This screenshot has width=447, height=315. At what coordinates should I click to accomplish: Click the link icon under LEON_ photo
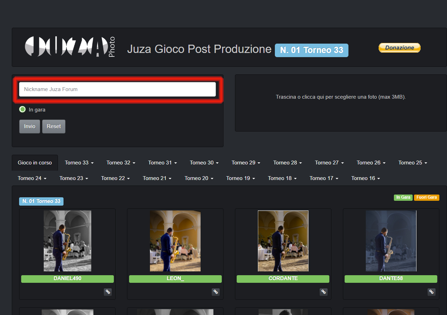tap(216, 292)
